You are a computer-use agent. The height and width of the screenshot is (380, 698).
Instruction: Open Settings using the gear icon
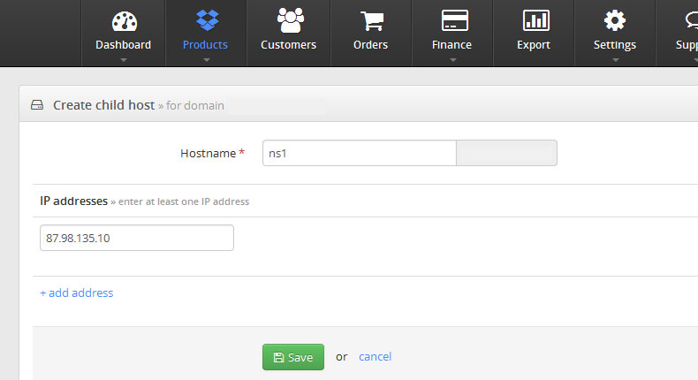[614, 20]
